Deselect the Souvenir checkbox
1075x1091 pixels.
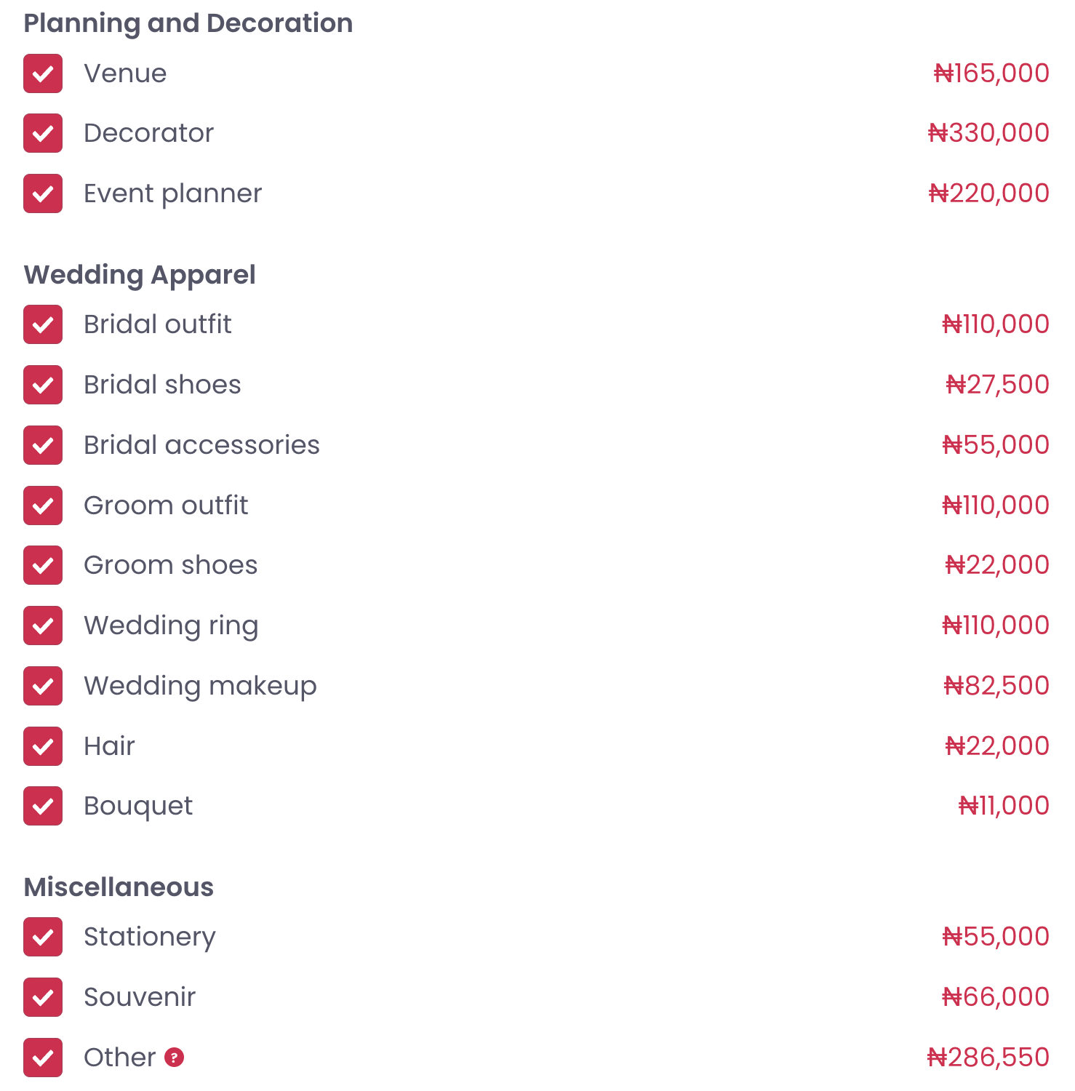point(43,997)
